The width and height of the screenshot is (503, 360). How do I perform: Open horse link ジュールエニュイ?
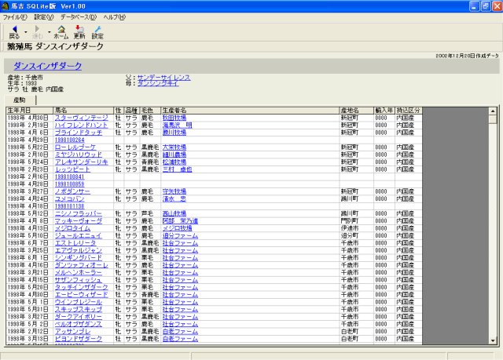(x=79, y=235)
